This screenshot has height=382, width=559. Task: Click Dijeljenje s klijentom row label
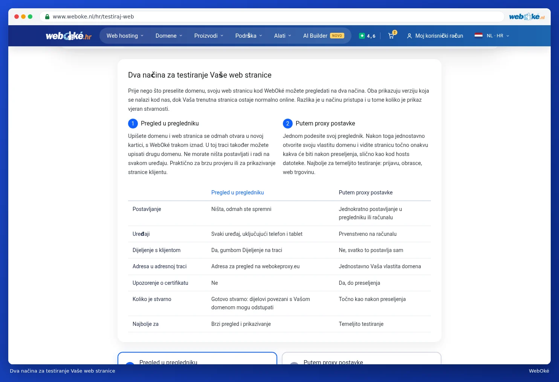[156, 250]
